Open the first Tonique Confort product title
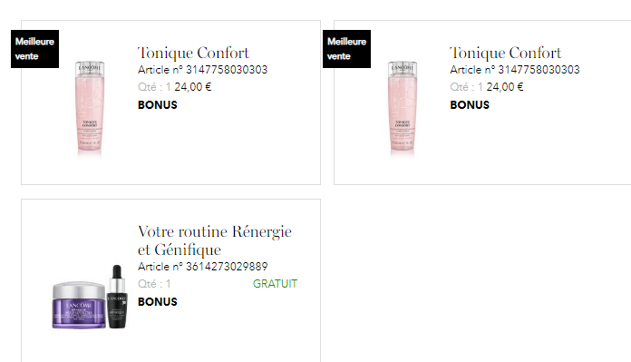The image size is (631, 362). [193, 53]
